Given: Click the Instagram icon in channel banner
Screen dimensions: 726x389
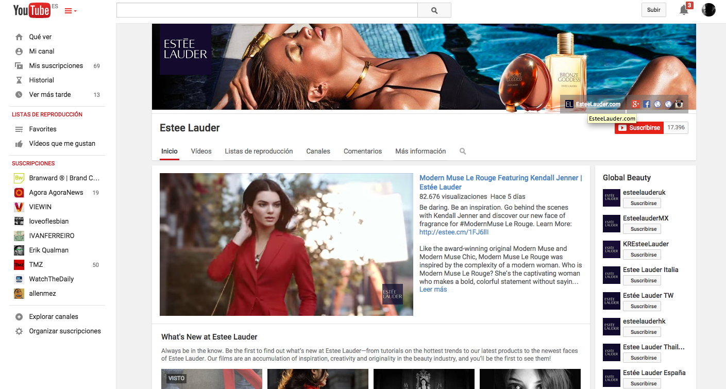Looking at the screenshot, I should click(679, 104).
